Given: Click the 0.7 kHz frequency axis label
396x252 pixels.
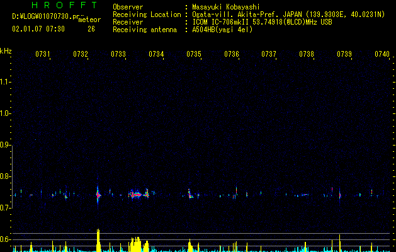Looking at the screenshot, I should (5, 208).
